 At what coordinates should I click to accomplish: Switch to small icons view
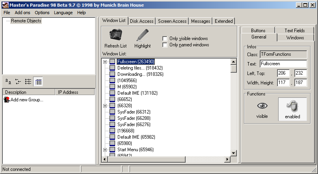(18, 82)
